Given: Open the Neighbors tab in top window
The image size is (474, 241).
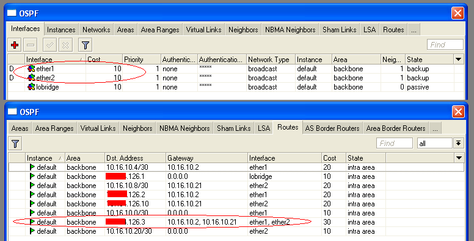Looking at the screenshot, I should click(243, 30).
